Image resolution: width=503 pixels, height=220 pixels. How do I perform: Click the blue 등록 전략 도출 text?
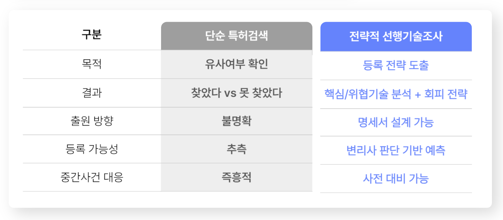pos(396,65)
